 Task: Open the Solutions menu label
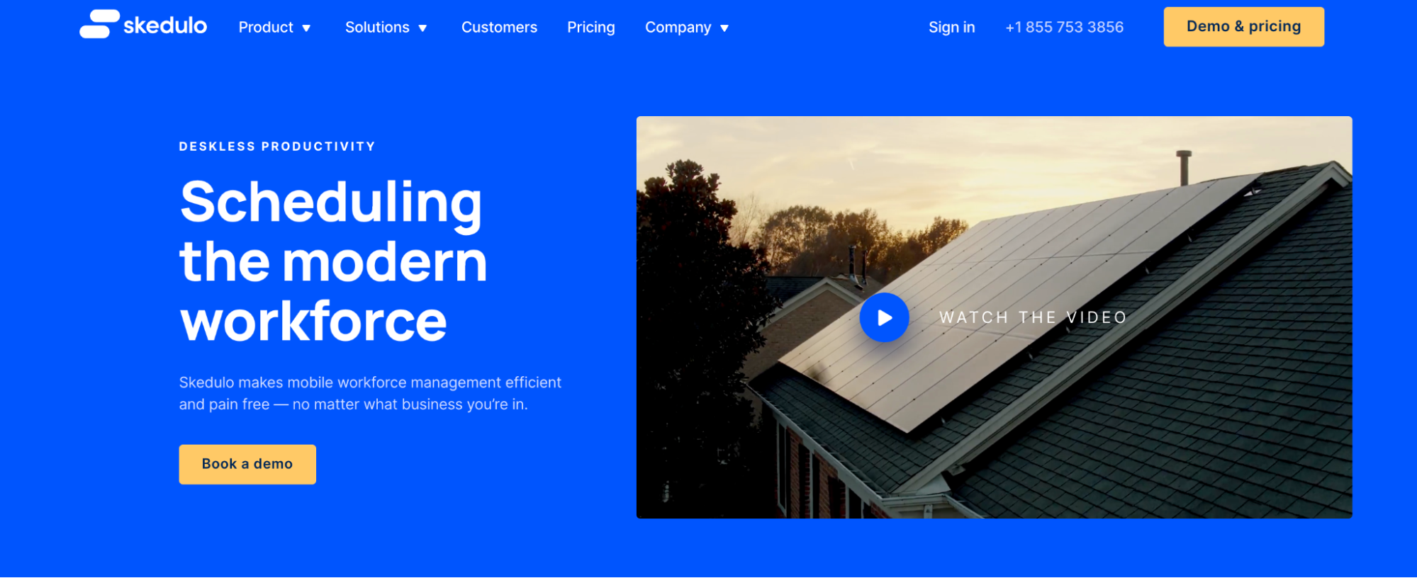[x=377, y=28]
